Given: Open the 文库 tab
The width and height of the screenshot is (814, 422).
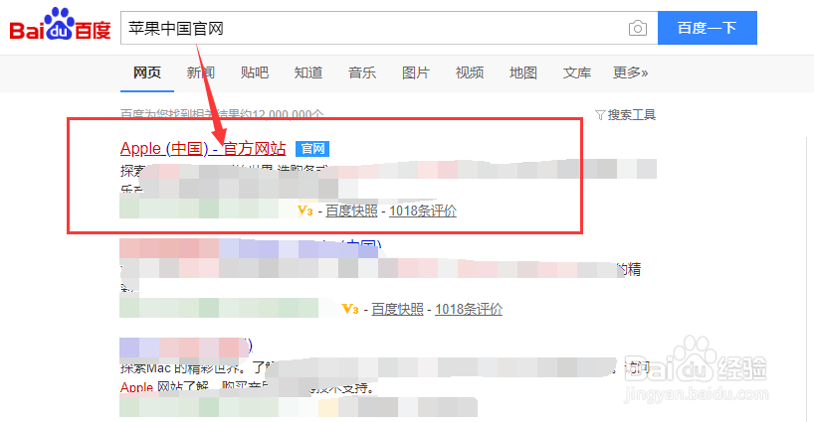Looking at the screenshot, I should tap(577, 72).
